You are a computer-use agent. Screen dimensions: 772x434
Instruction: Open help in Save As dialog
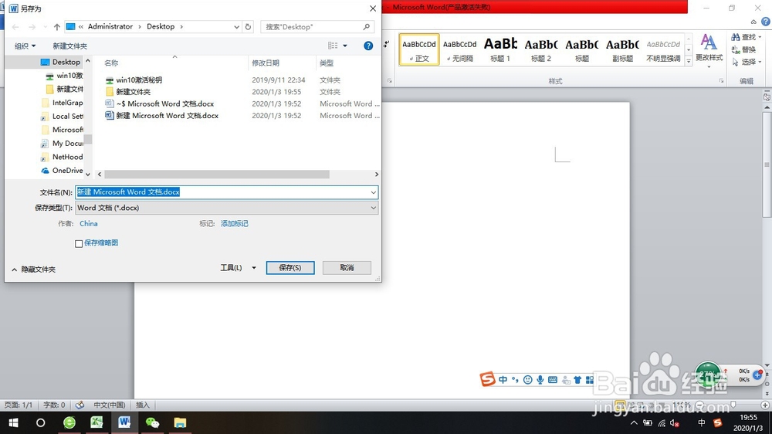pyautogui.click(x=367, y=46)
